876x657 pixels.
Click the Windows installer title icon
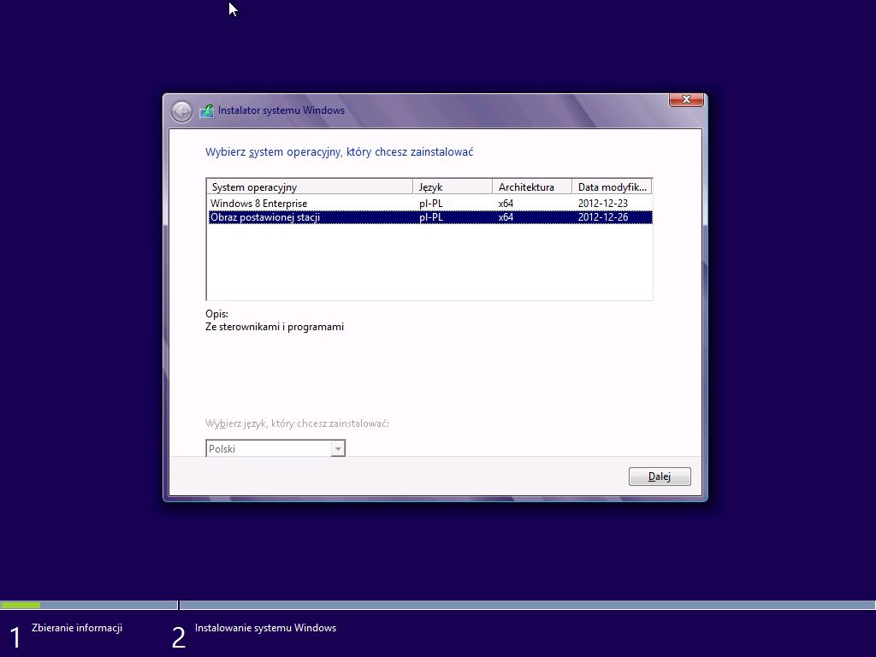(x=207, y=110)
